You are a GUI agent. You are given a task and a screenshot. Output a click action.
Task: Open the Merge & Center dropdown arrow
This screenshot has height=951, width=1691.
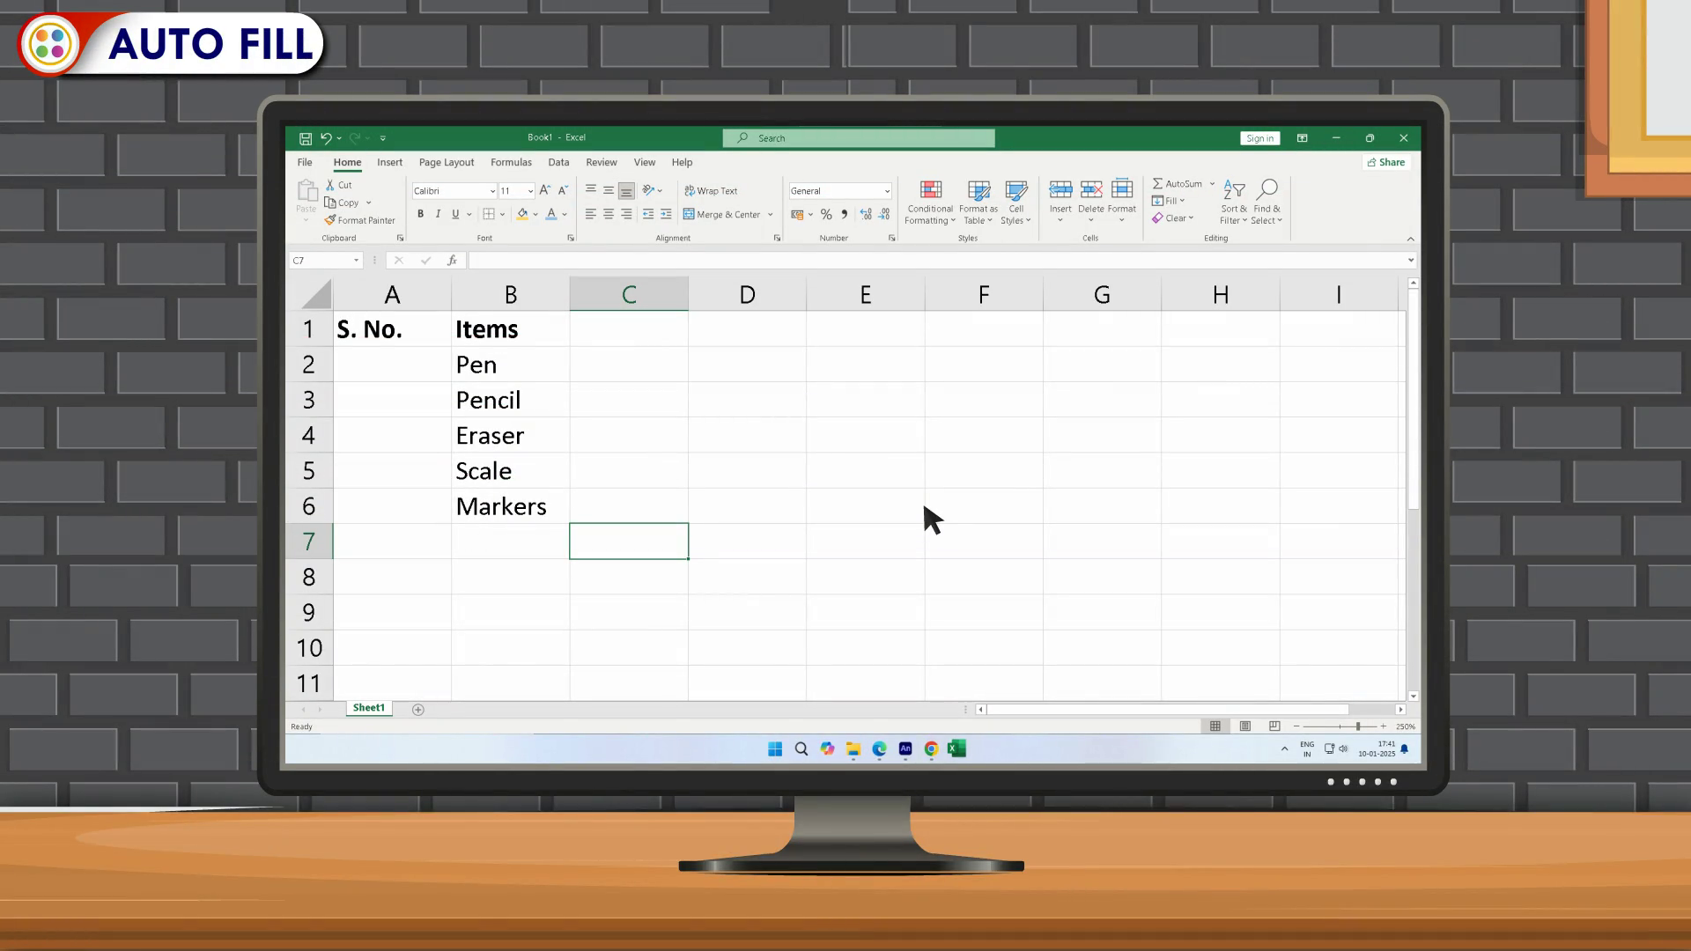771,215
